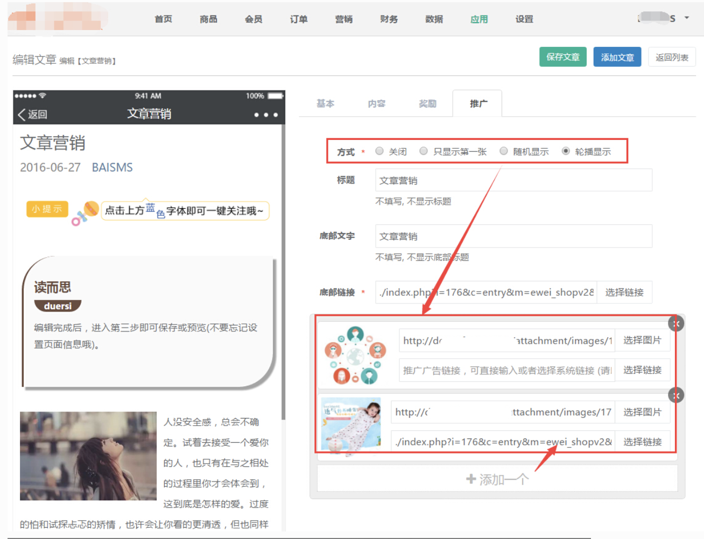Click 选择链接 for the first ad item
The height and width of the screenshot is (539, 704).
[x=642, y=370]
